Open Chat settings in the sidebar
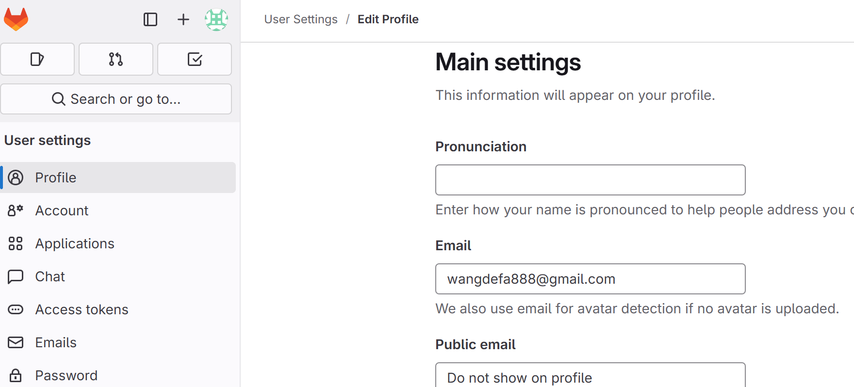 point(50,276)
